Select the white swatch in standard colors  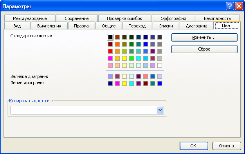[160, 65]
